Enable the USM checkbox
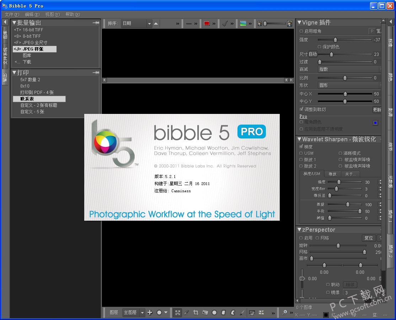This screenshot has height=320, width=396. pyautogui.click(x=301, y=153)
